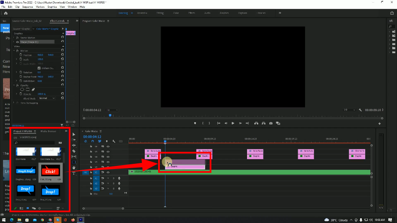
Task: Click the Add Marker button in Program monitor
Action: (195, 123)
